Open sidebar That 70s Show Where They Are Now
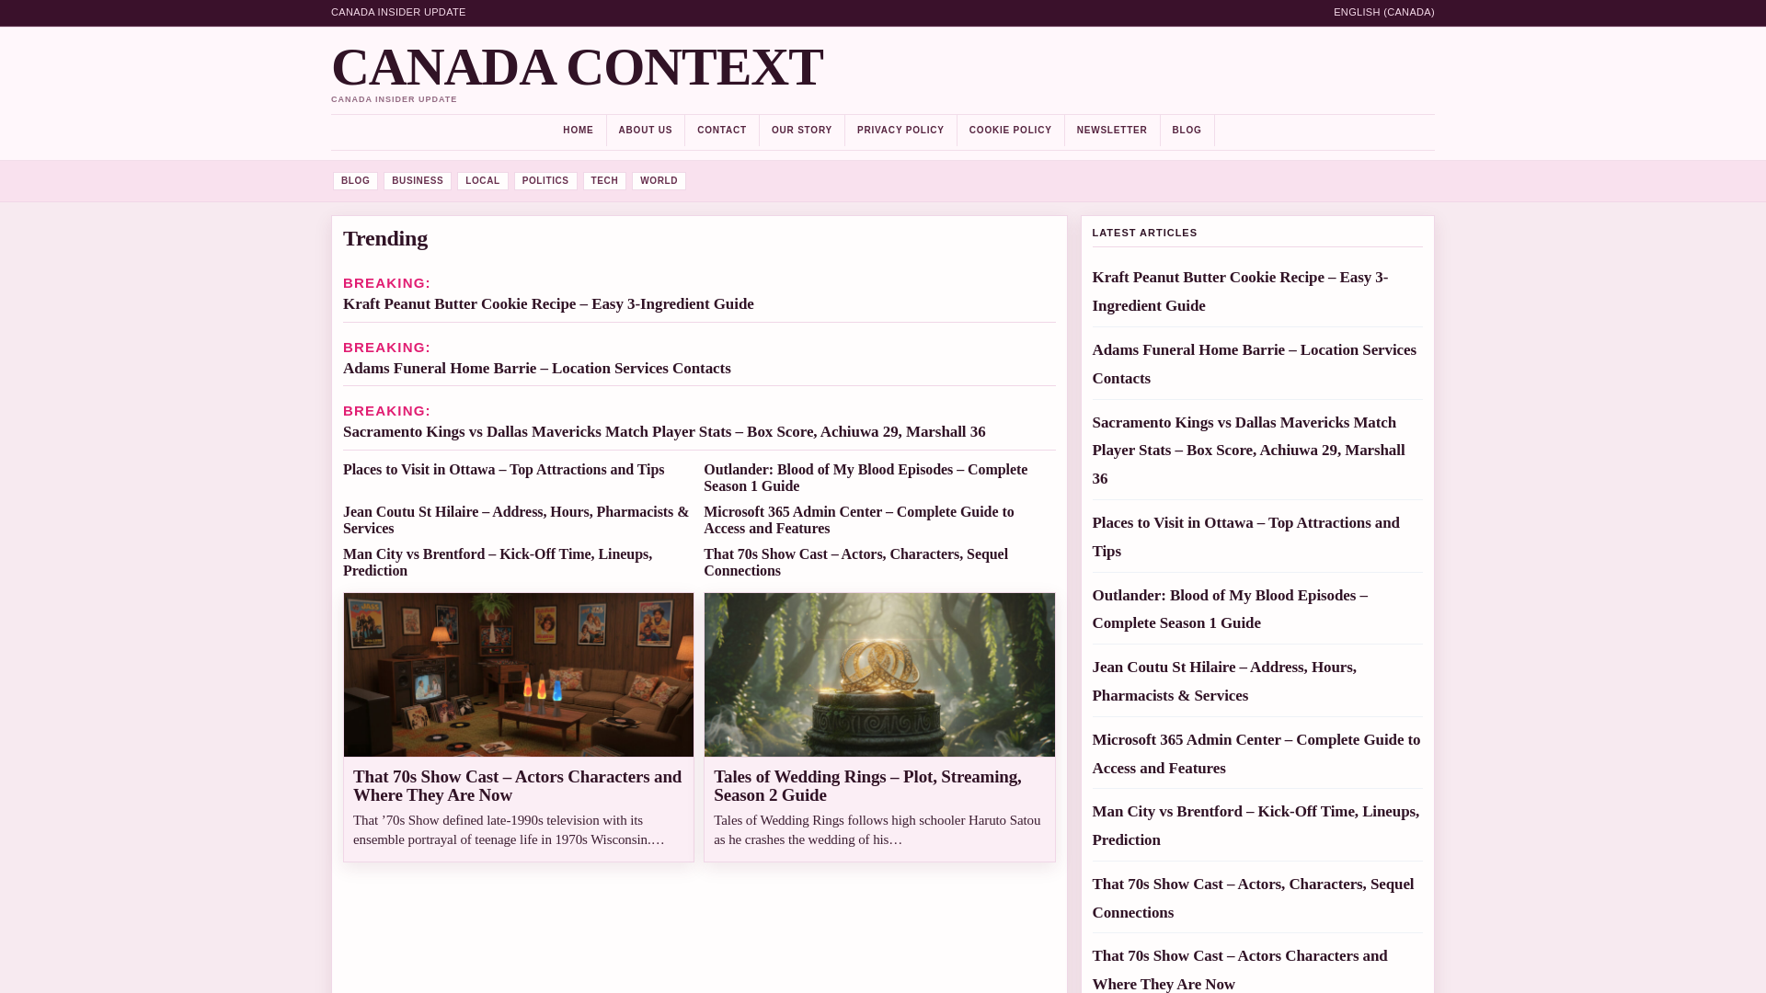Viewport: 1766px width, 993px height. point(1240,970)
